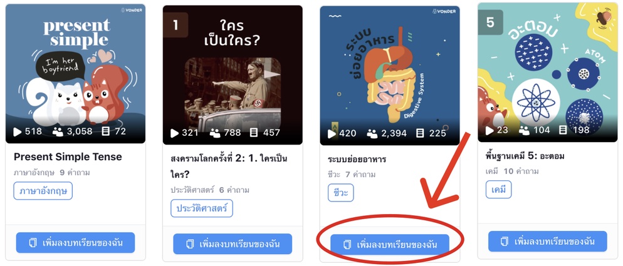Click list icon showing 225 on digestive card

(x=420, y=133)
